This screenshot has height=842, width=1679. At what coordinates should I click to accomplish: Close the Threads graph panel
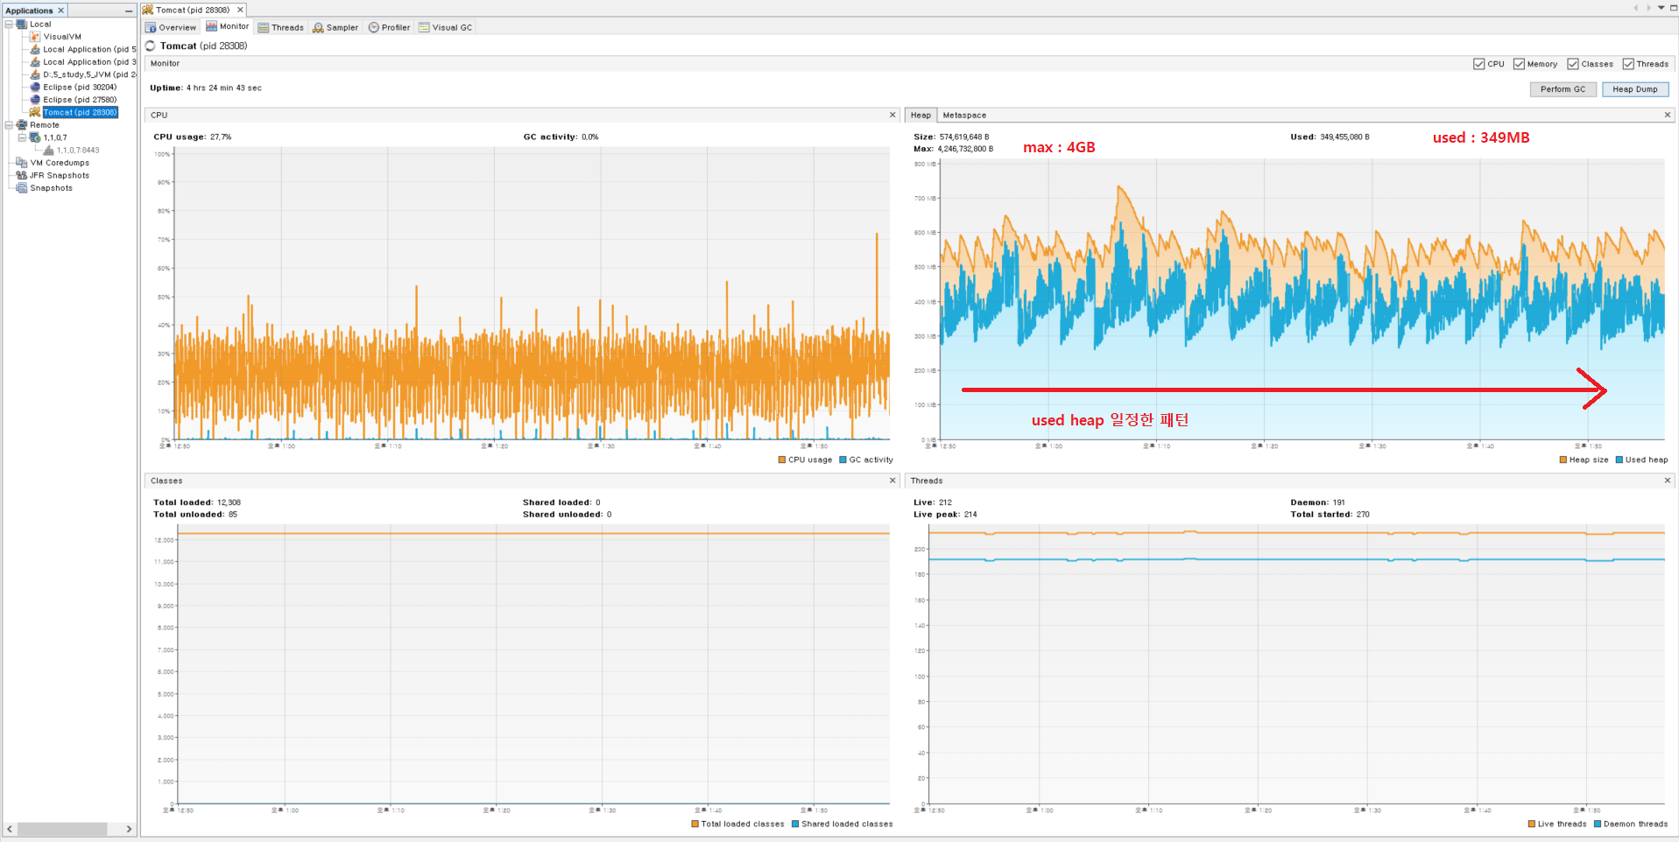pos(1667,481)
